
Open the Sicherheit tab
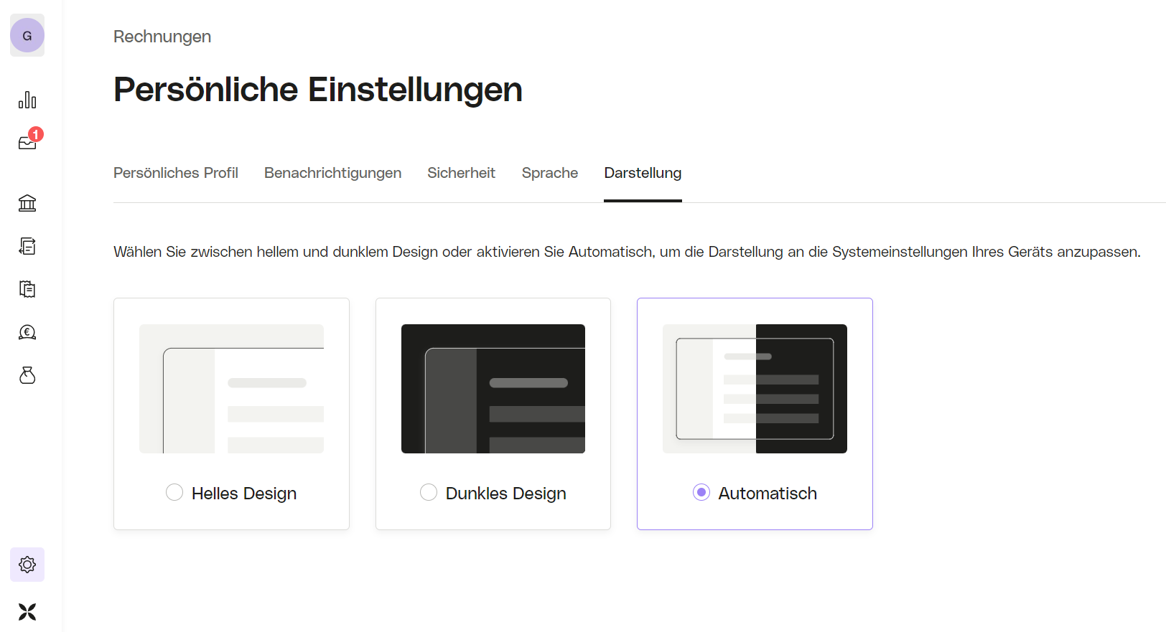[461, 173]
